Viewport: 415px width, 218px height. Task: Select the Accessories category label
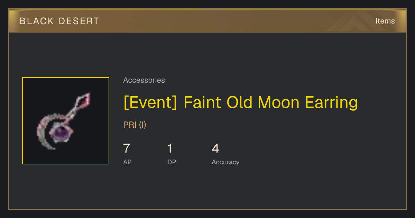pos(144,80)
